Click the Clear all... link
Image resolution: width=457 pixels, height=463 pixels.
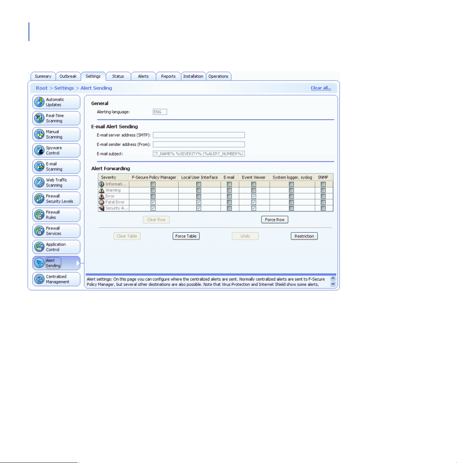(321, 88)
